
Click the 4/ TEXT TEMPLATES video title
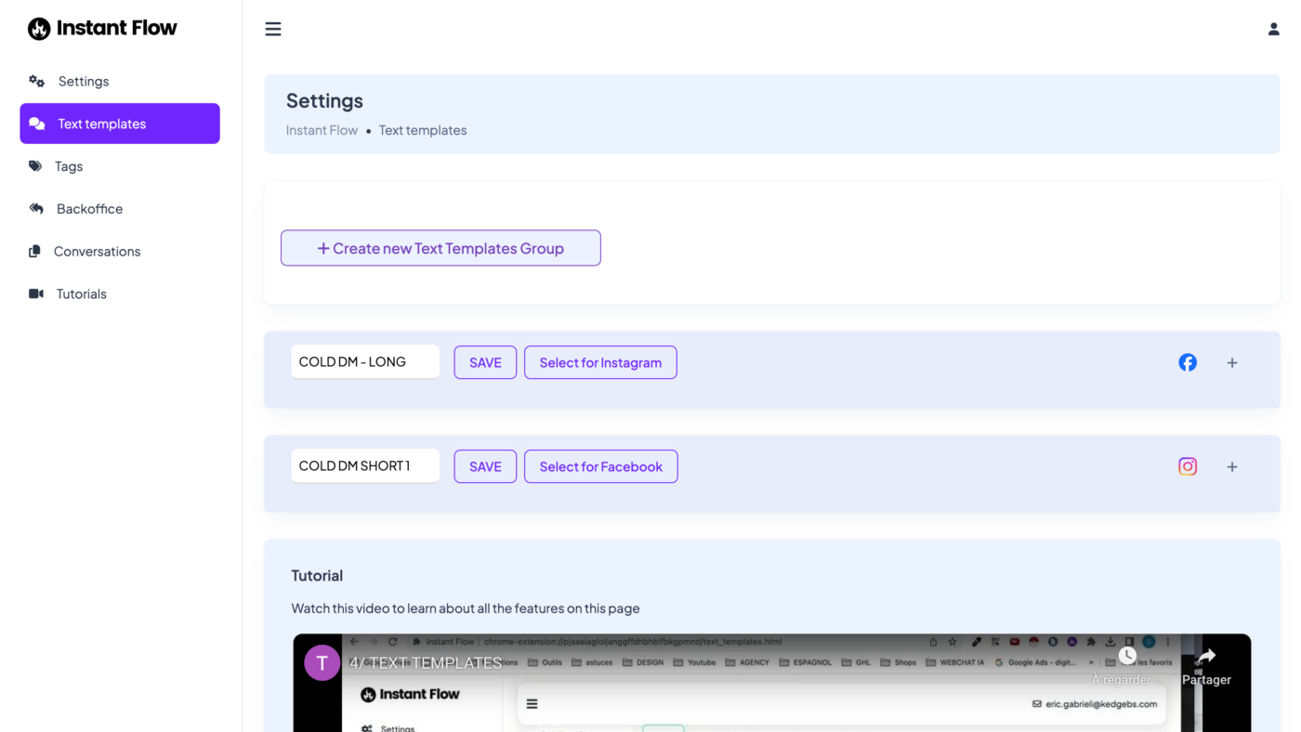[x=426, y=662]
